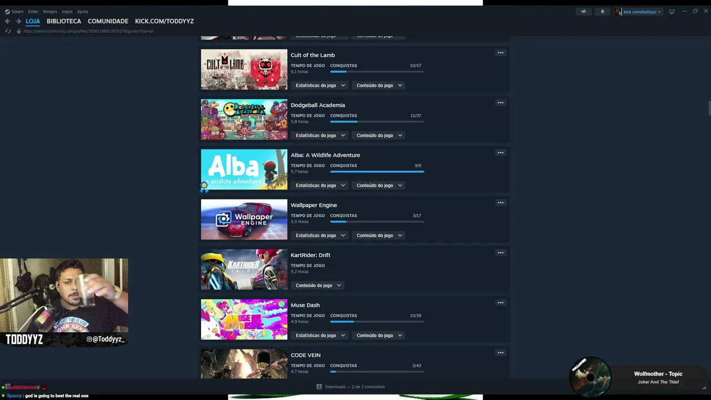The image size is (711, 400).
Task: Click the Wolfmother album disc icon
Action: [x=590, y=377]
